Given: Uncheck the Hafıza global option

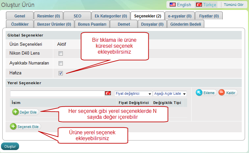Looking at the screenshot, I should tap(61, 73).
